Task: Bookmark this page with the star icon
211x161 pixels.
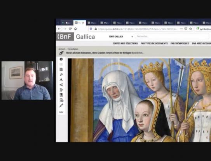Action: (190, 29)
